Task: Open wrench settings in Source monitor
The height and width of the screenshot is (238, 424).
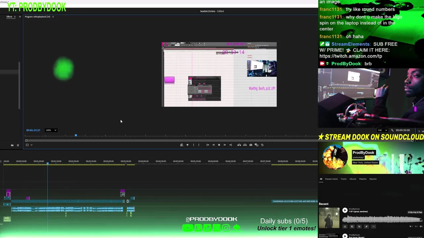Action: tap(392, 130)
